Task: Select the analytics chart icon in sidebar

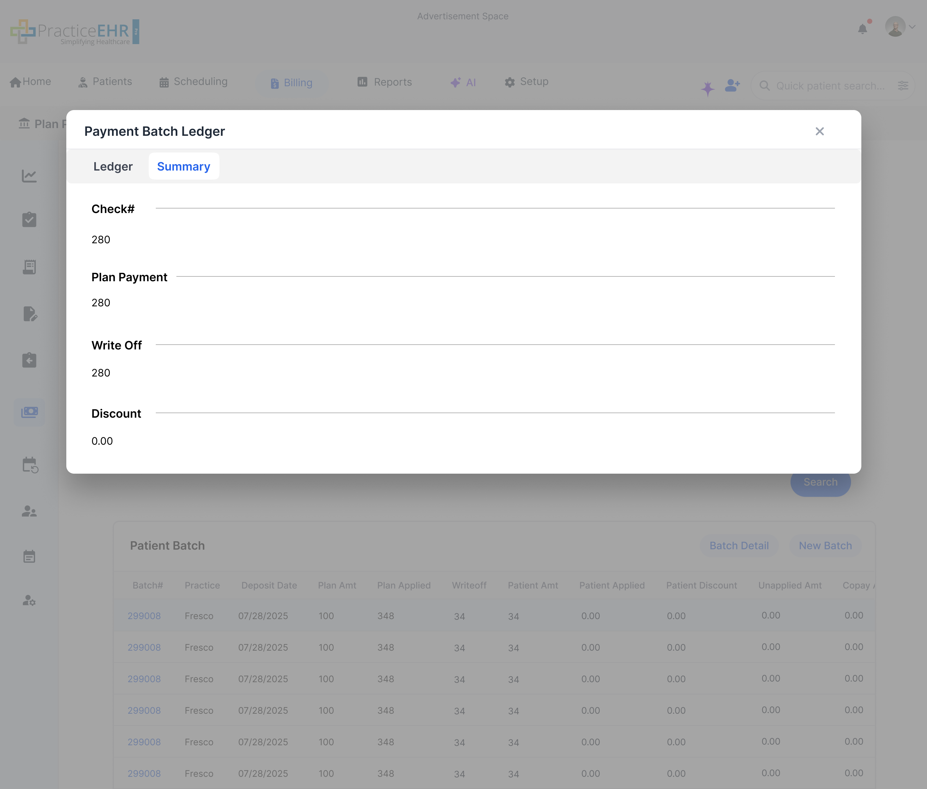Action: click(29, 176)
